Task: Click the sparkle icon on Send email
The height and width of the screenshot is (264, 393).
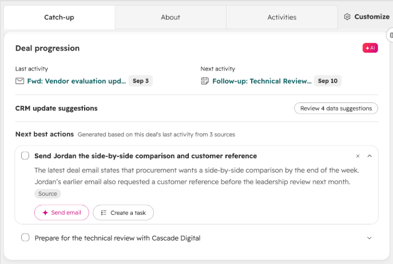Action: pyautogui.click(x=45, y=212)
